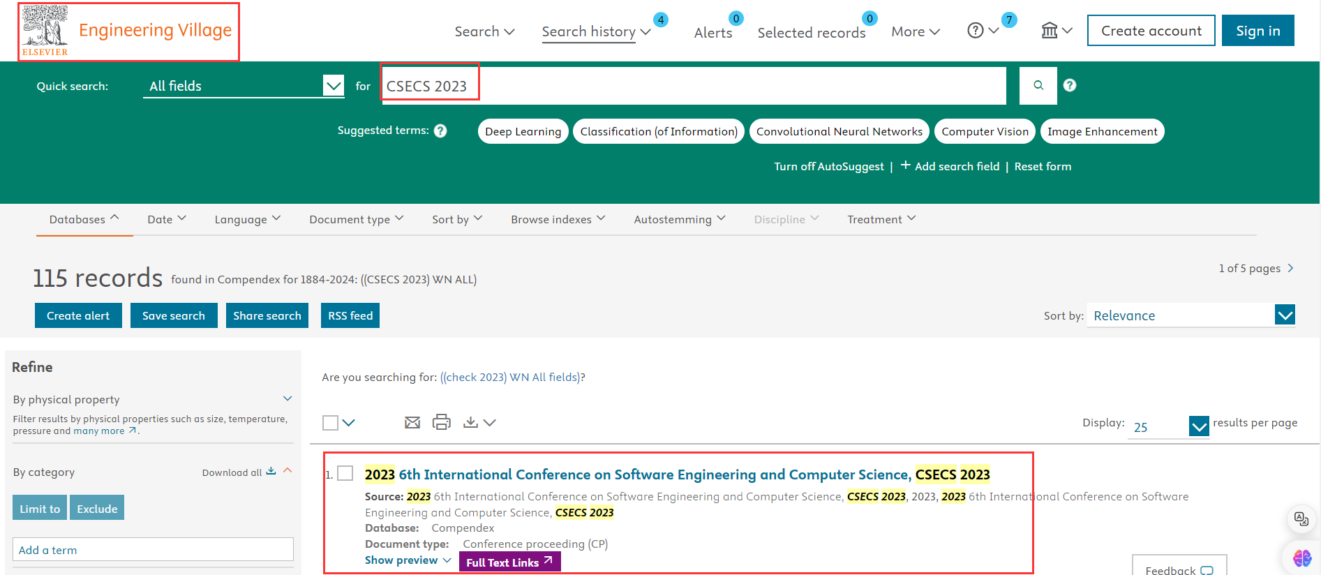The height and width of the screenshot is (575, 1321).
Task: Open quick search help question icon
Action: [x=1070, y=85]
